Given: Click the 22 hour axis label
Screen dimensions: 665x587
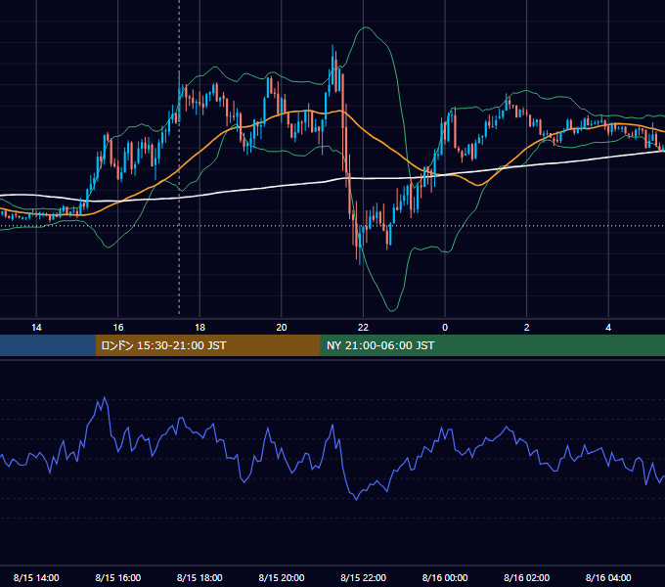Looking at the screenshot, I should tap(363, 328).
